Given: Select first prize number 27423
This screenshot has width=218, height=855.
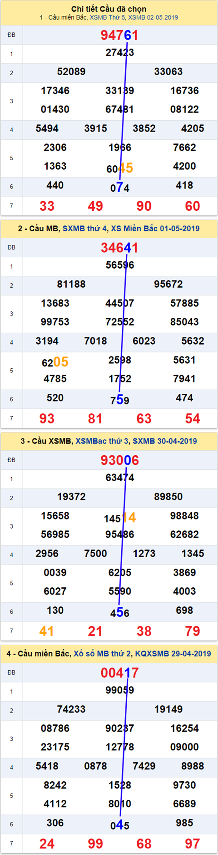Looking at the screenshot, I should click(x=120, y=52).
